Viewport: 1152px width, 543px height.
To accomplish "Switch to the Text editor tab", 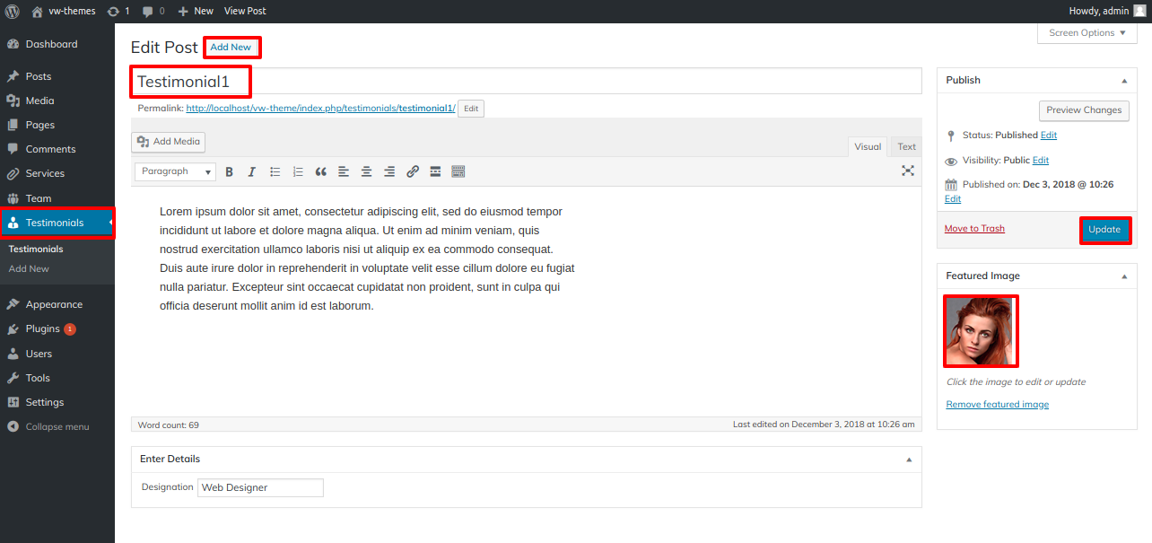I will [907, 147].
